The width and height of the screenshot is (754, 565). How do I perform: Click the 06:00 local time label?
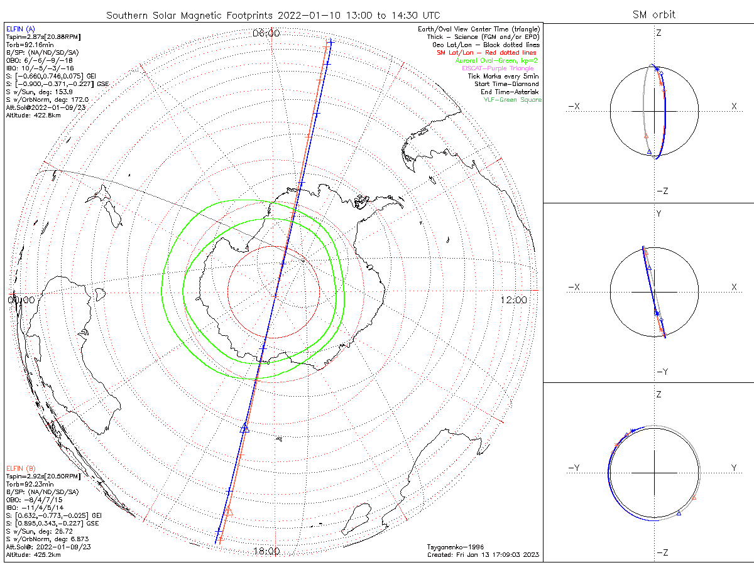pyautogui.click(x=266, y=33)
